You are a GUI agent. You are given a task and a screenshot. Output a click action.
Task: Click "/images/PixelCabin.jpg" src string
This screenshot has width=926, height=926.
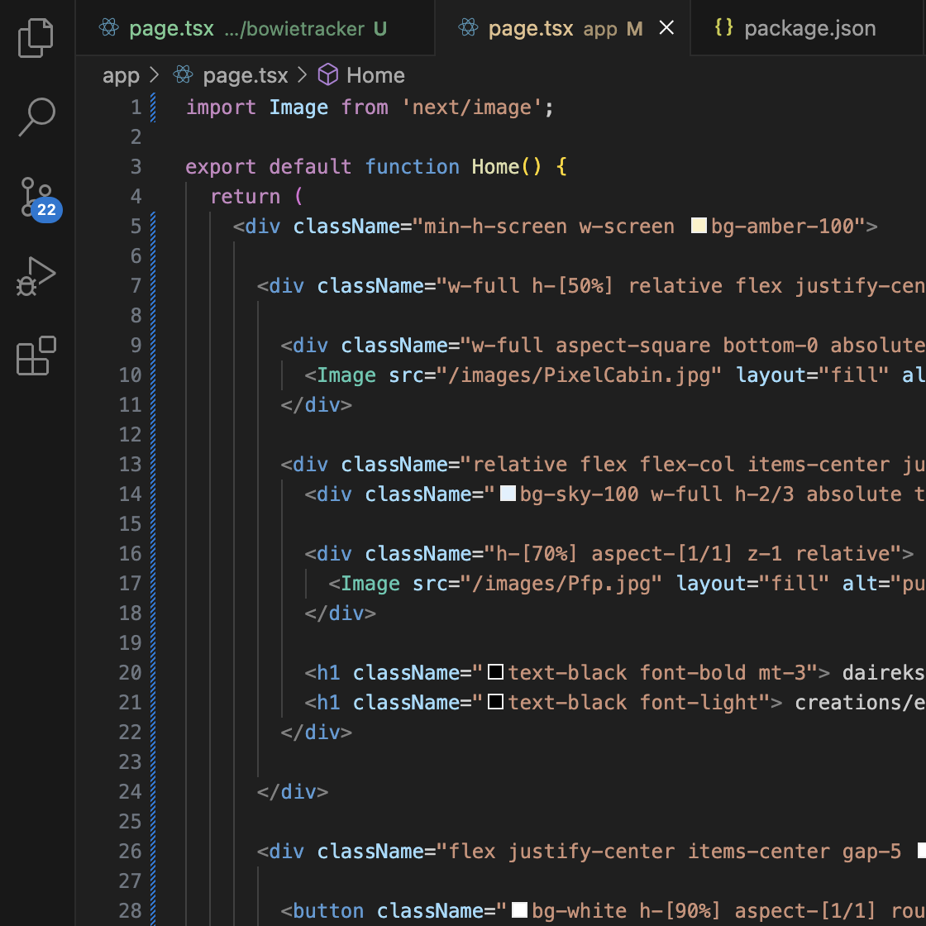click(x=579, y=375)
